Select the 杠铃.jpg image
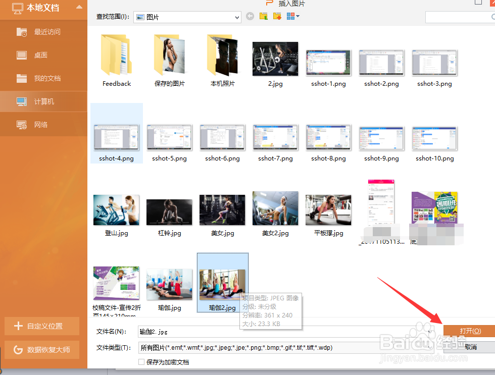 click(x=170, y=218)
